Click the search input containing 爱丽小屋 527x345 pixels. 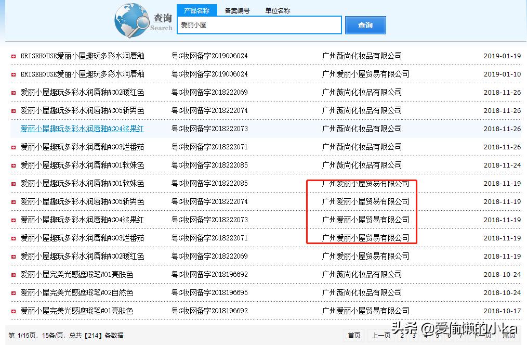point(259,24)
